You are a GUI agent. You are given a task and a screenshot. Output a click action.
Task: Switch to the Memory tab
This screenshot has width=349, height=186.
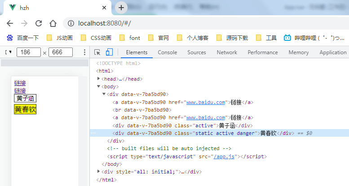[x=299, y=52]
